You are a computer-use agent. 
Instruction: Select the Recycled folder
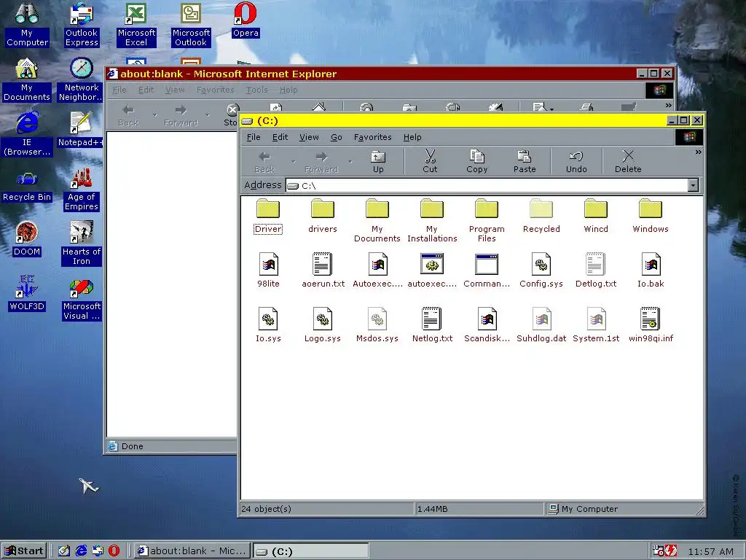click(x=541, y=216)
